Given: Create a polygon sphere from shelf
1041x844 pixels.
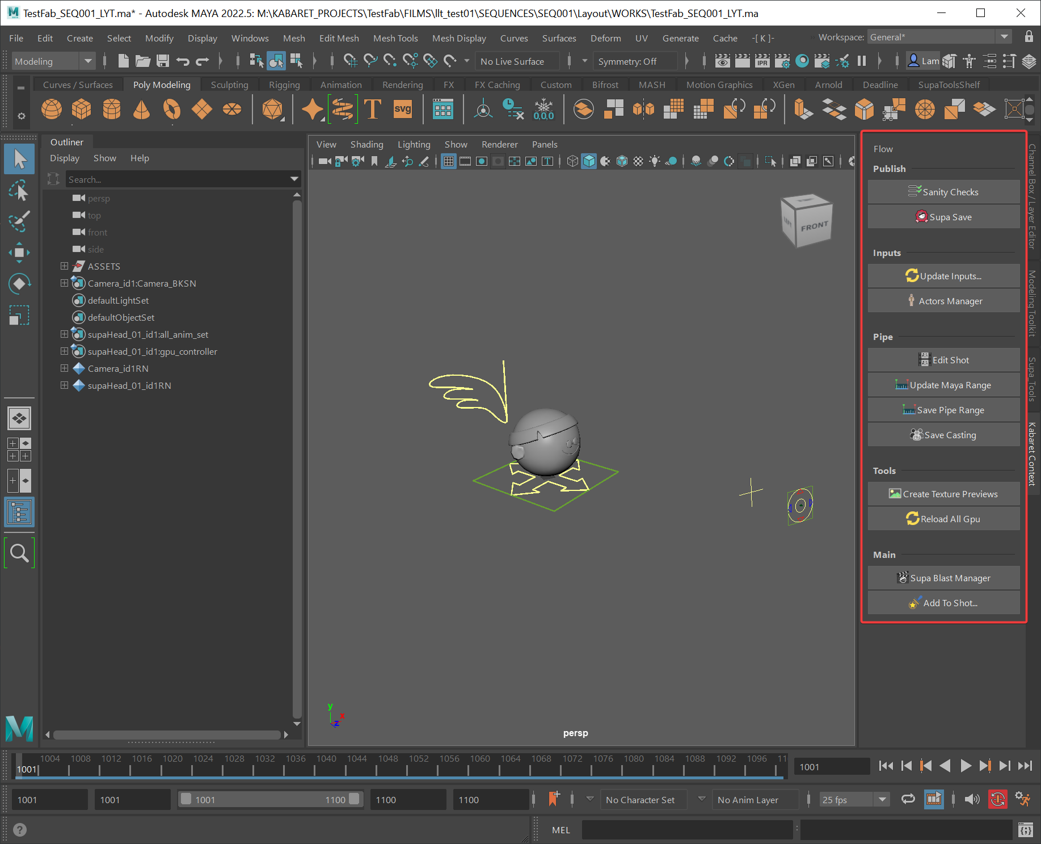Looking at the screenshot, I should click(52, 108).
